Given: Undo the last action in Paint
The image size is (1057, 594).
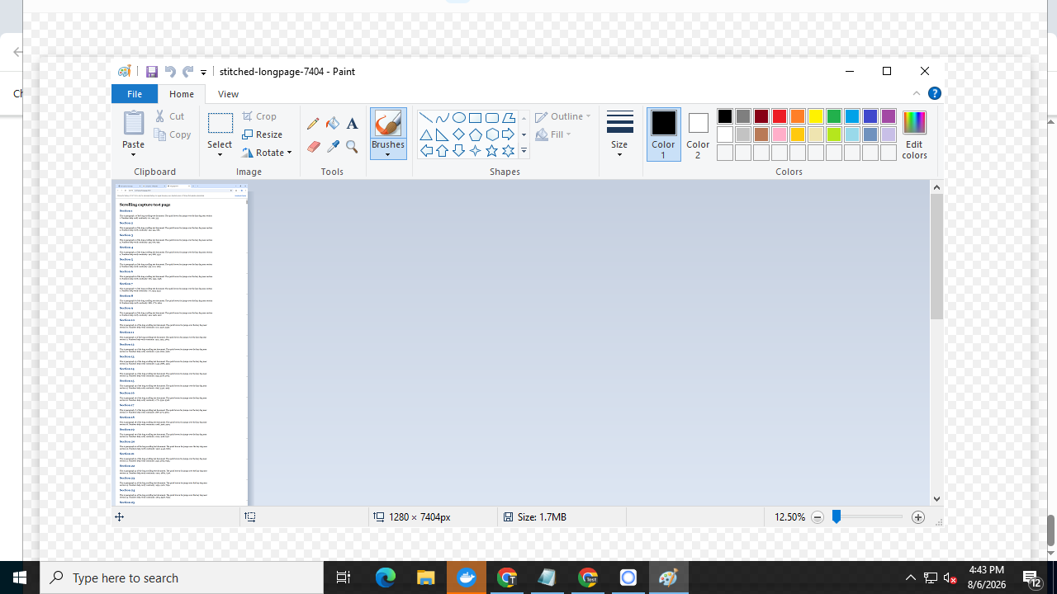Looking at the screenshot, I should click(x=170, y=72).
